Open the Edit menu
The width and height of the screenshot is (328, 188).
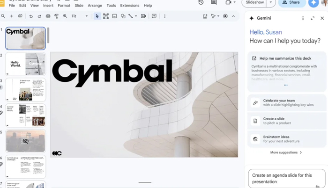pyautogui.click(x=22, y=6)
